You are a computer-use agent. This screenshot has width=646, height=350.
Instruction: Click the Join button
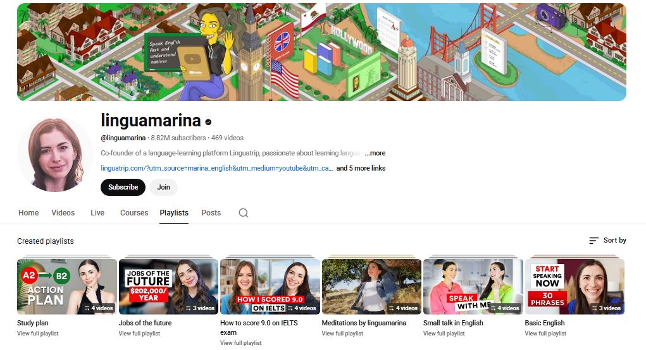[163, 187]
